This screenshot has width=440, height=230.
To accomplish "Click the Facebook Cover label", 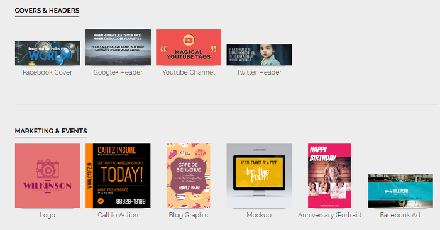I will (47, 72).
